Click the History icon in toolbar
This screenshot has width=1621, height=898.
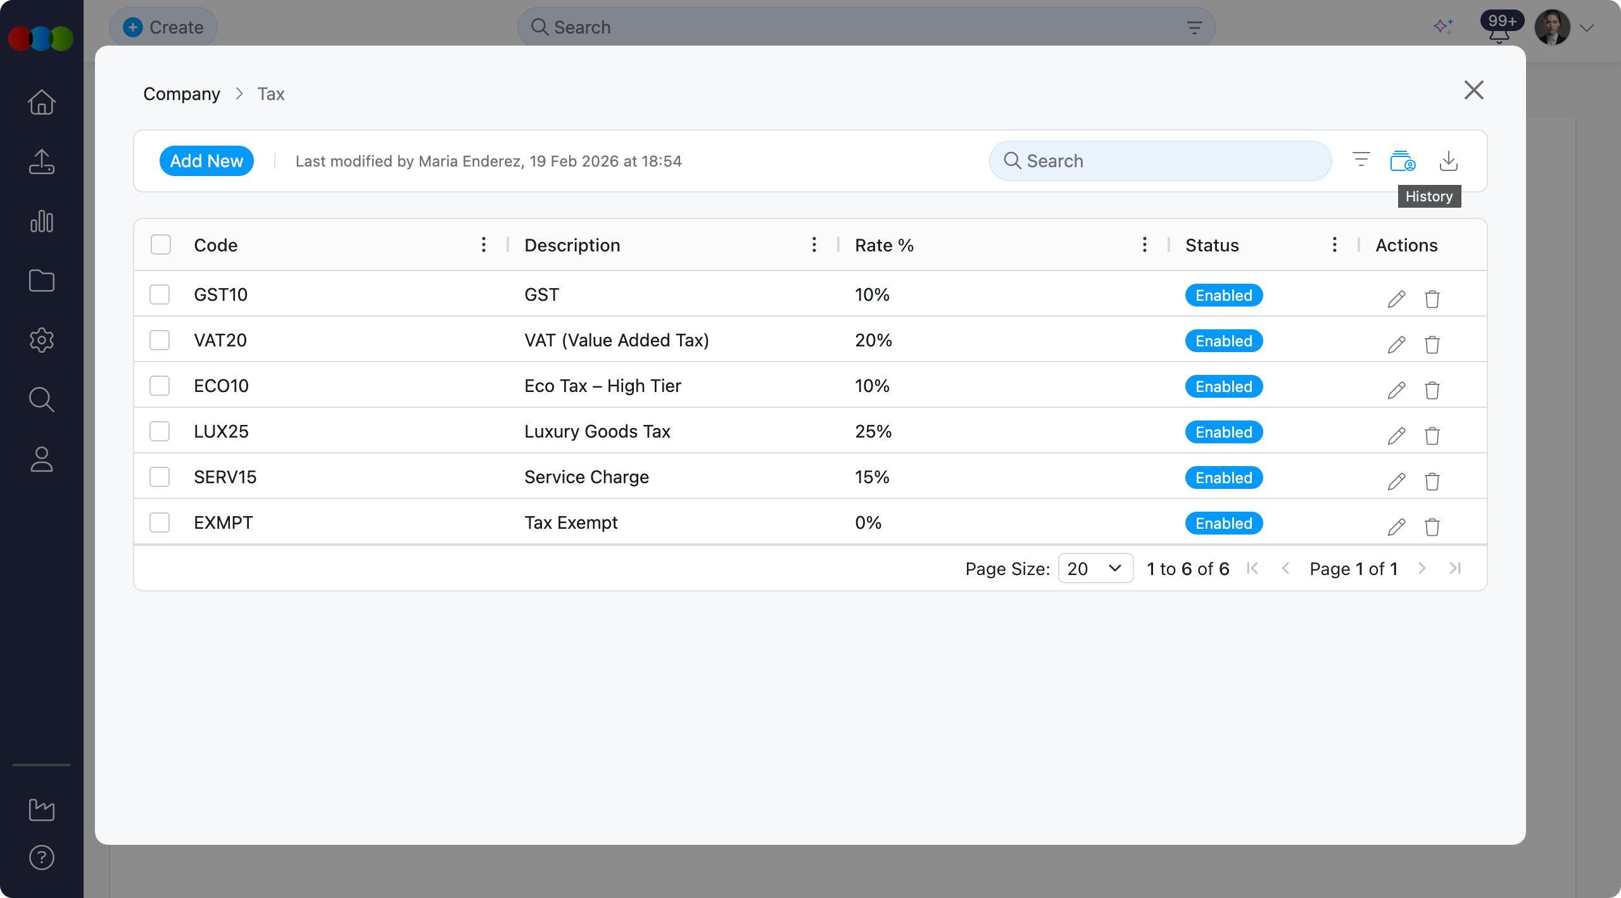pyautogui.click(x=1402, y=161)
